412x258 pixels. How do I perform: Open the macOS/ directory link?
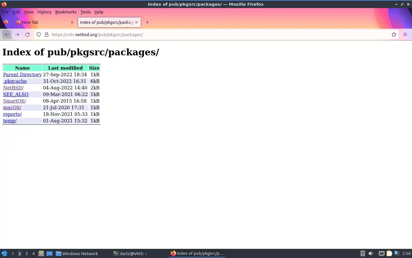[12, 107]
